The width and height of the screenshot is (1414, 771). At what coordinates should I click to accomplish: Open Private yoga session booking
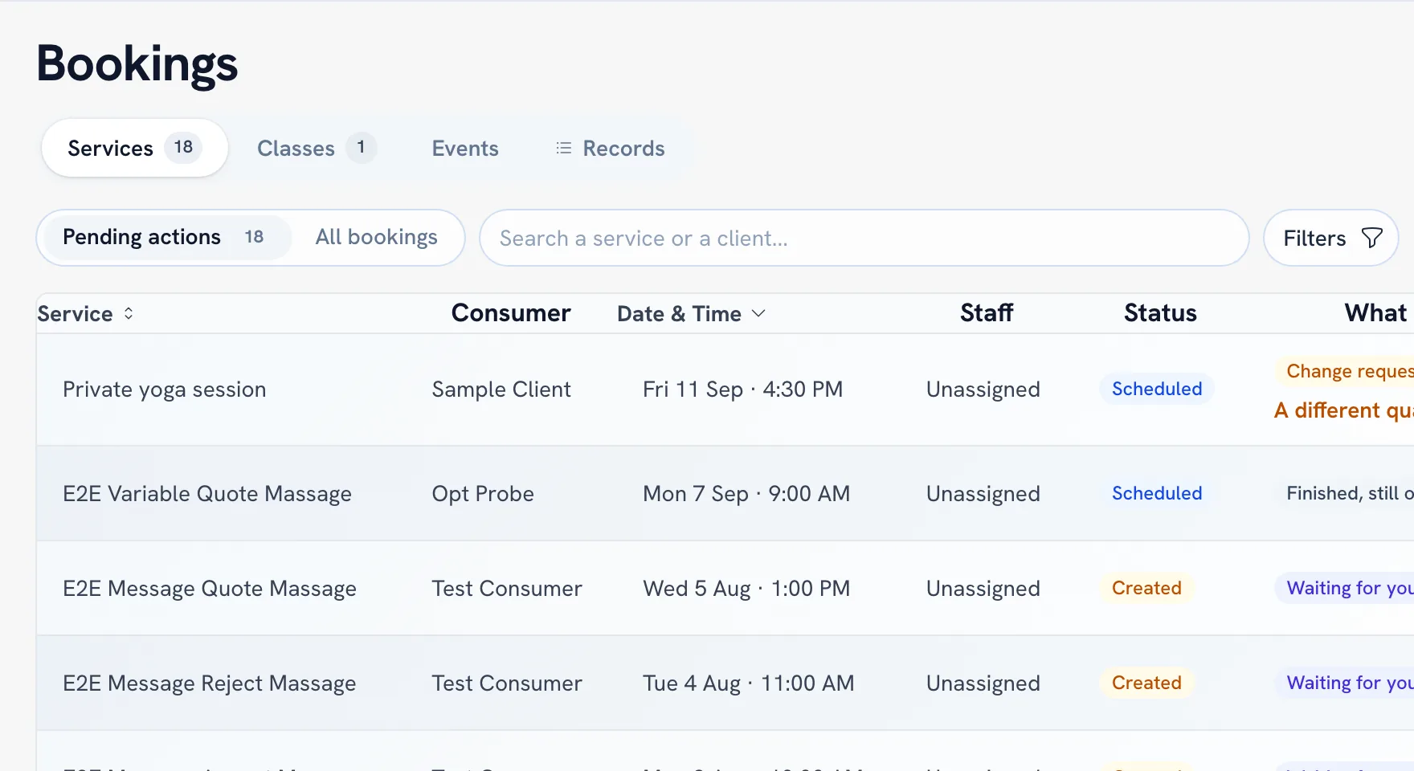(x=165, y=390)
